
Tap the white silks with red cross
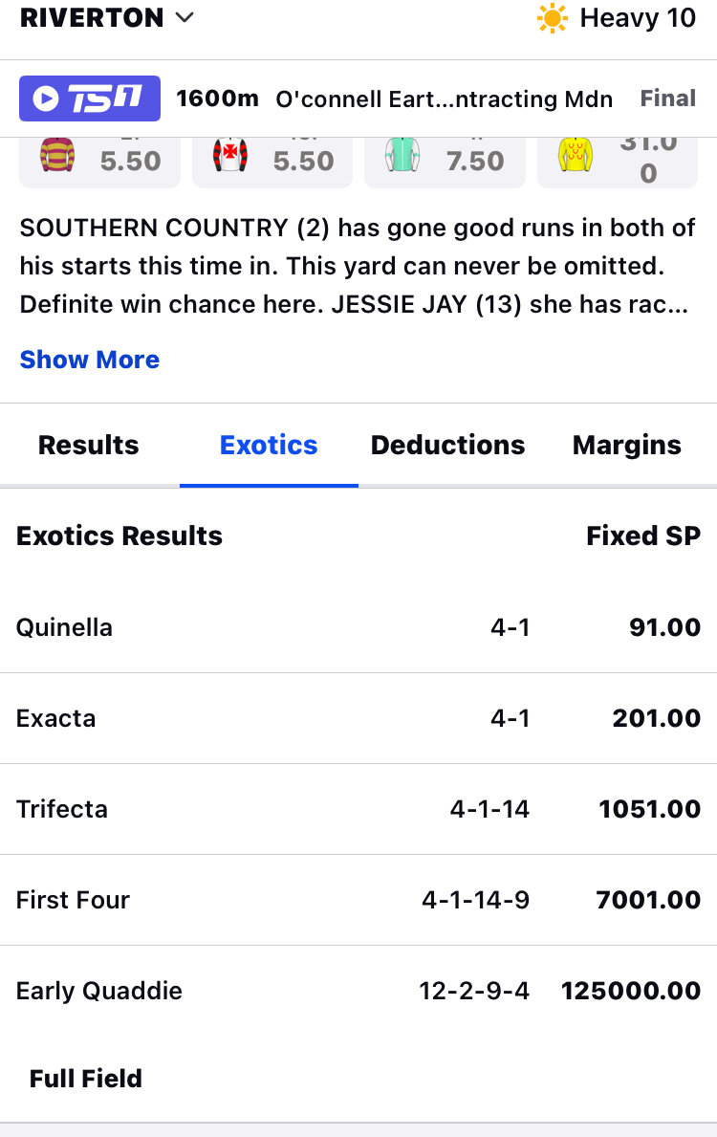[230, 155]
